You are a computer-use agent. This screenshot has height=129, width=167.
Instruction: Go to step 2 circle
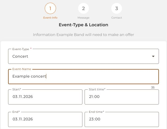click(x=83, y=8)
